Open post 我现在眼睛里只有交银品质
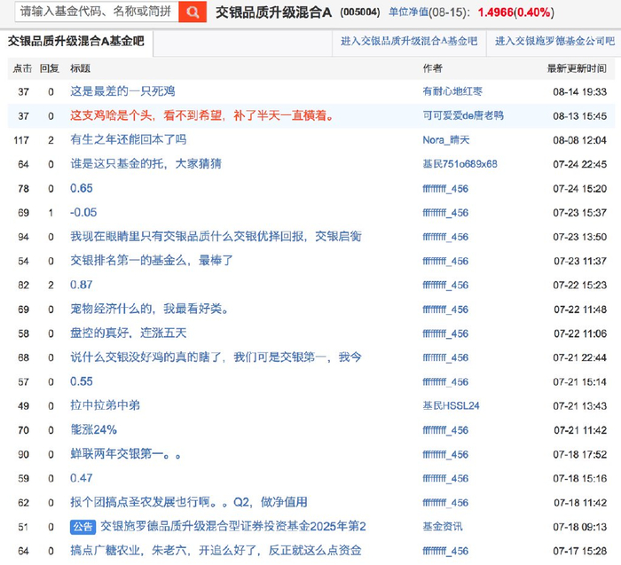The height and width of the screenshot is (565, 621). click(x=216, y=237)
